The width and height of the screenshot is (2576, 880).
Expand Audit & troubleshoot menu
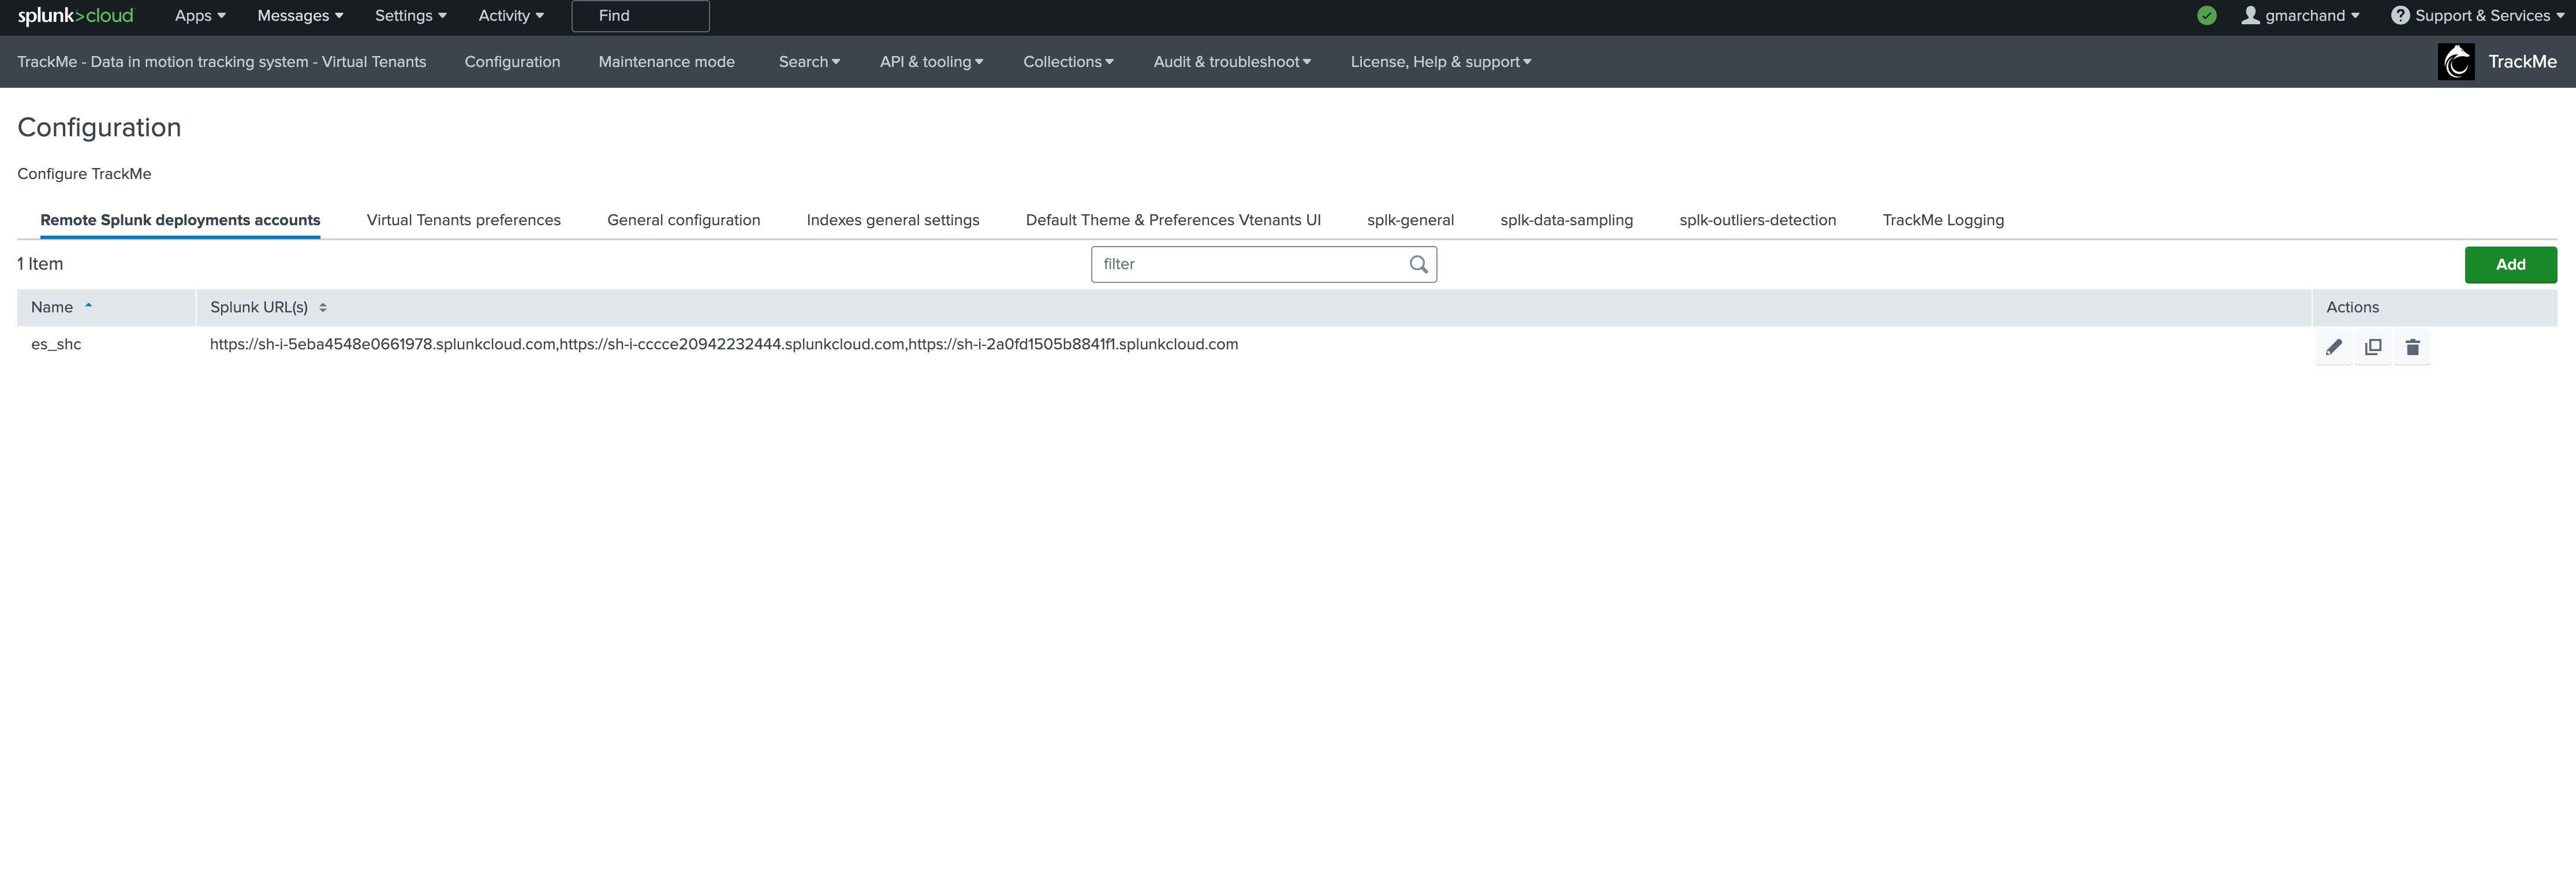(1231, 62)
